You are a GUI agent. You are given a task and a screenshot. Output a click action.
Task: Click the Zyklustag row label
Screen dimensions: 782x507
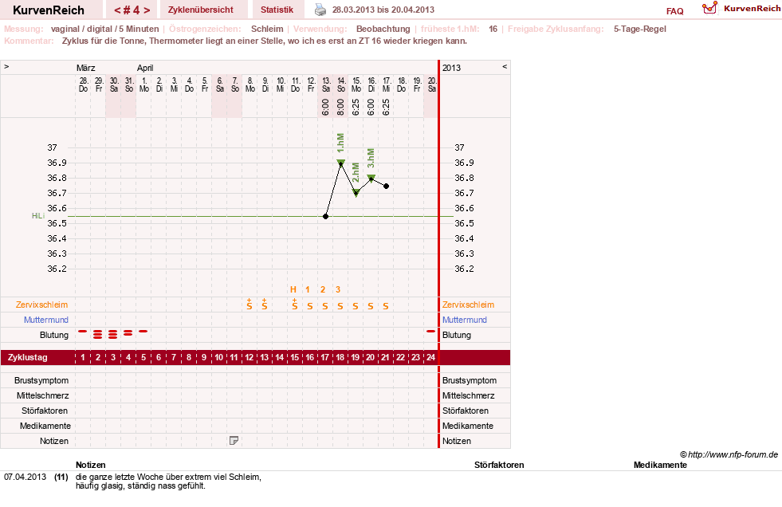[x=27, y=357]
